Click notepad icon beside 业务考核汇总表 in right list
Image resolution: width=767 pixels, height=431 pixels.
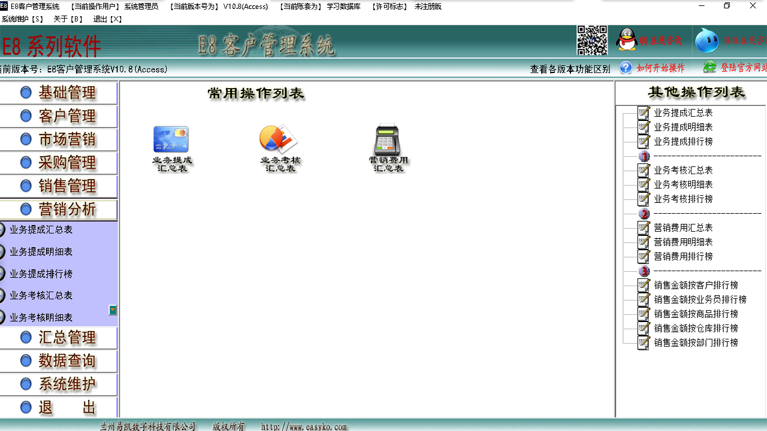[644, 170]
